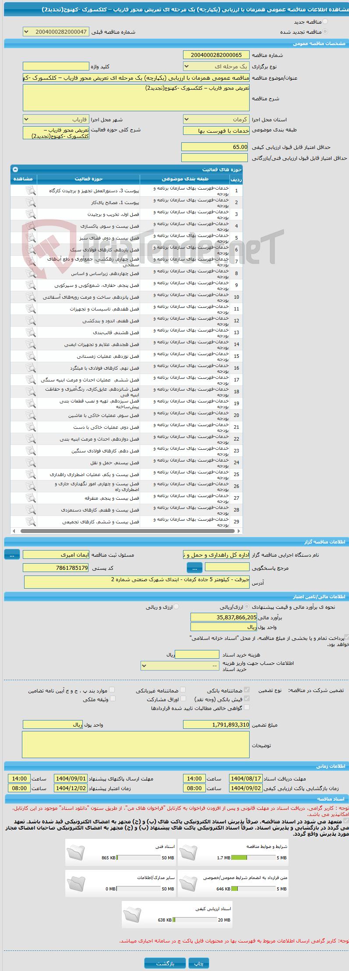This screenshot has height=971, width=349.
Task: Open the نوع برگزاری dropdown
Action: (216, 66)
